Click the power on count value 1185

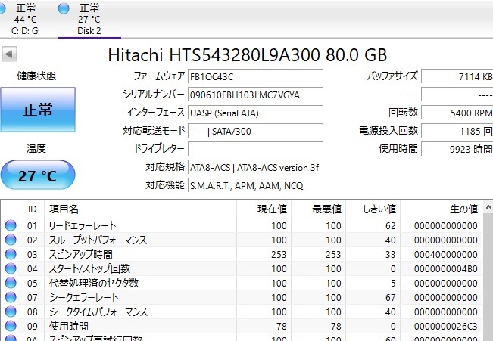[x=457, y=132]
